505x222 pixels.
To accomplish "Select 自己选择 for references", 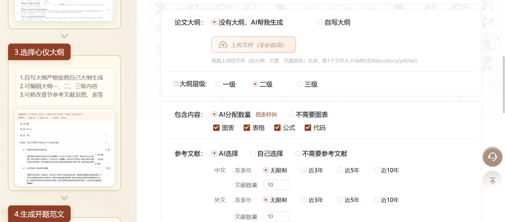I will click(x=266, y=153).
